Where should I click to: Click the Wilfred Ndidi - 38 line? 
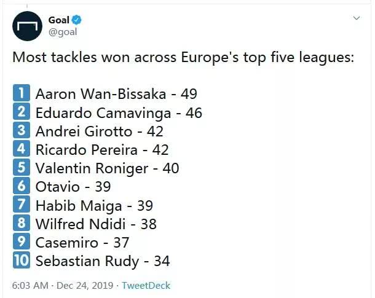(96, 224)
